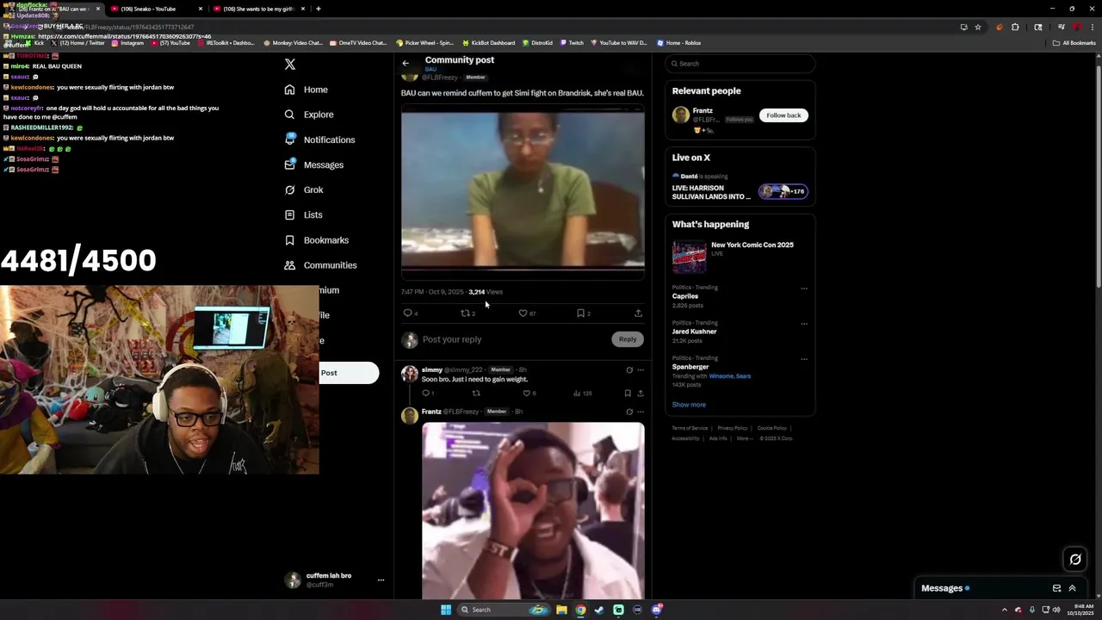Open the floating Grok button
The height and width of the screenshot is (620, 1102).
(1075, 560)
